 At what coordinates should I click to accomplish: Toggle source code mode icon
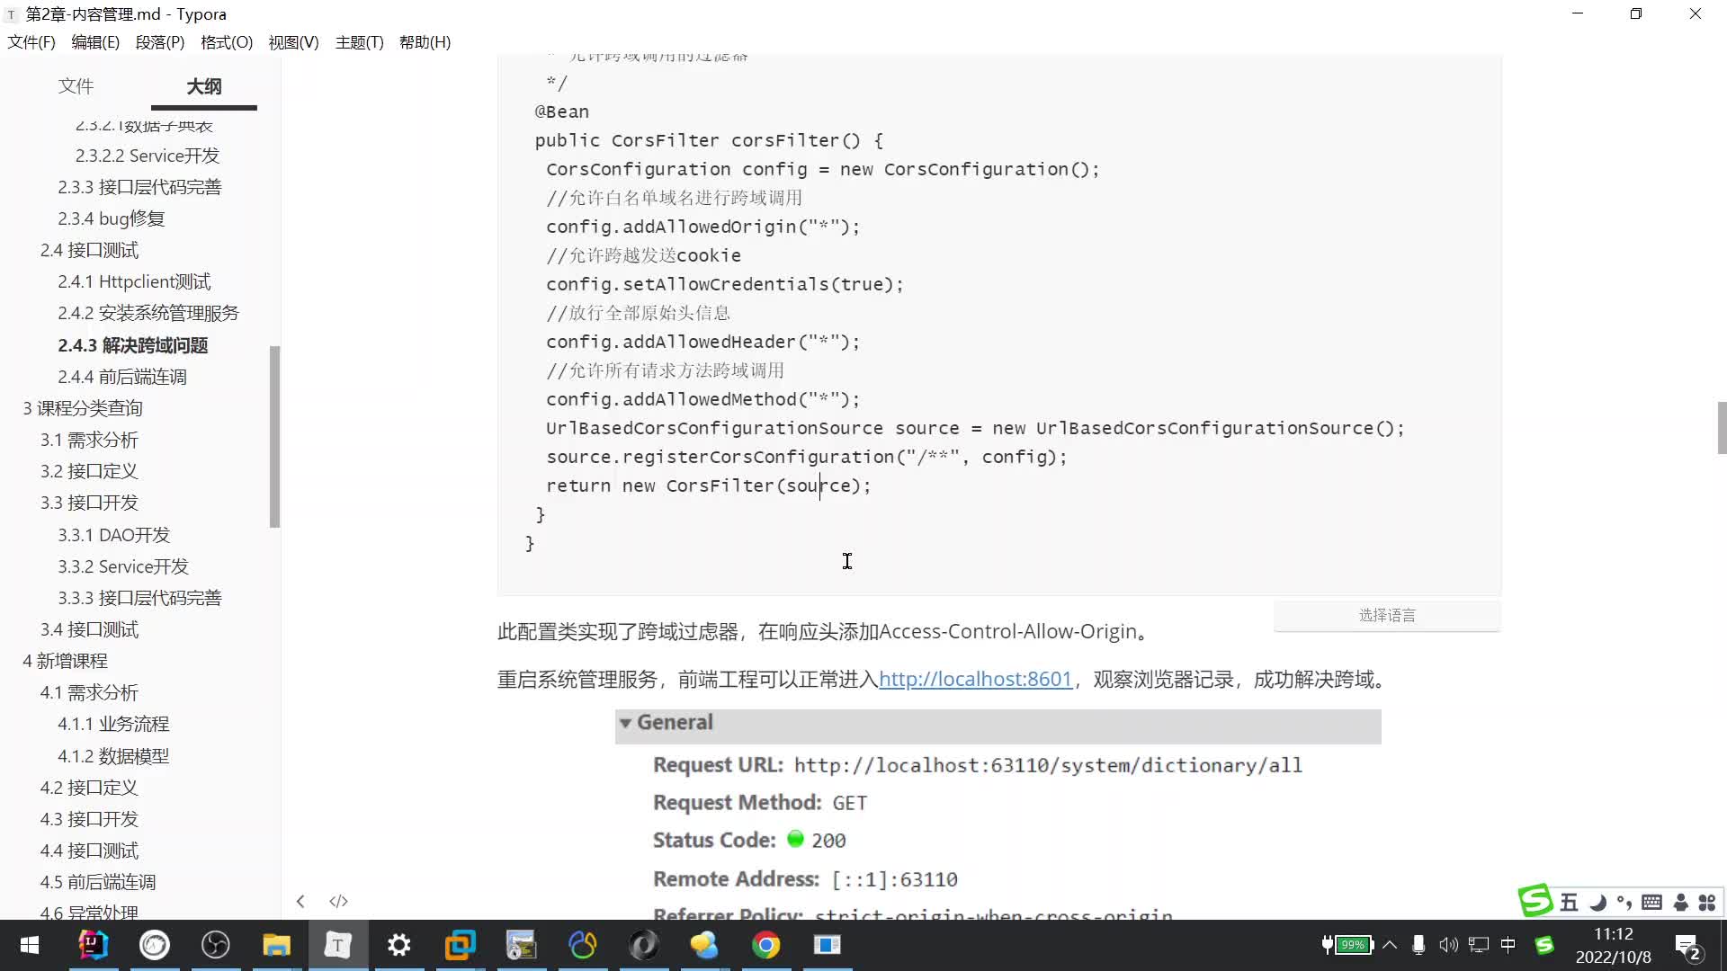(x=338, y=901)
